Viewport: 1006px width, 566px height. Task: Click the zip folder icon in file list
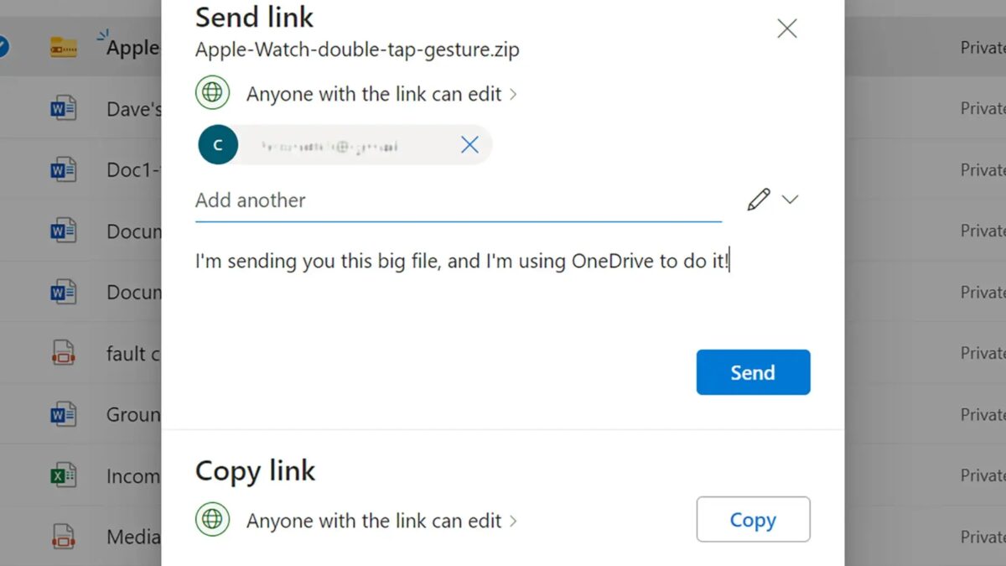(64, 47)
